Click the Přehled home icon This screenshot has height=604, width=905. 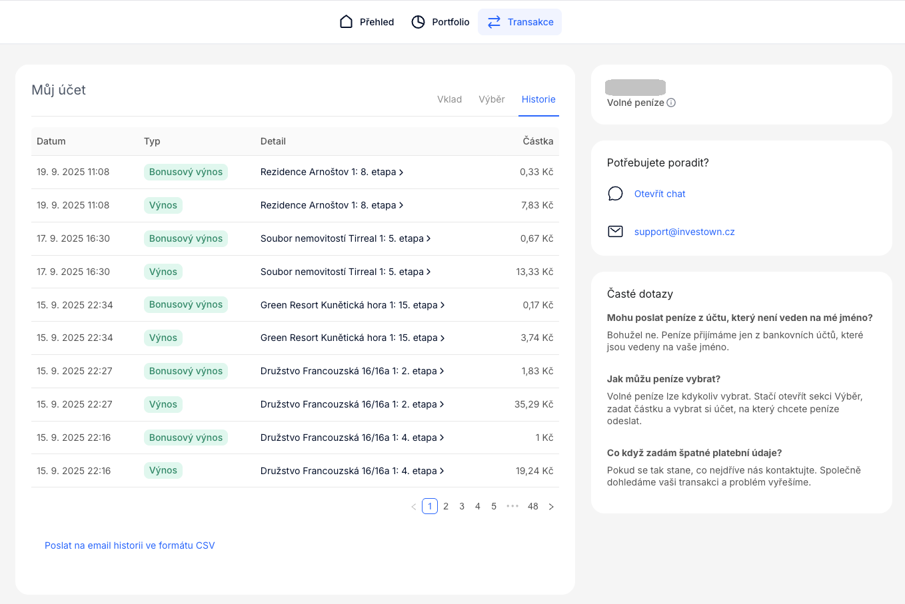346,22
